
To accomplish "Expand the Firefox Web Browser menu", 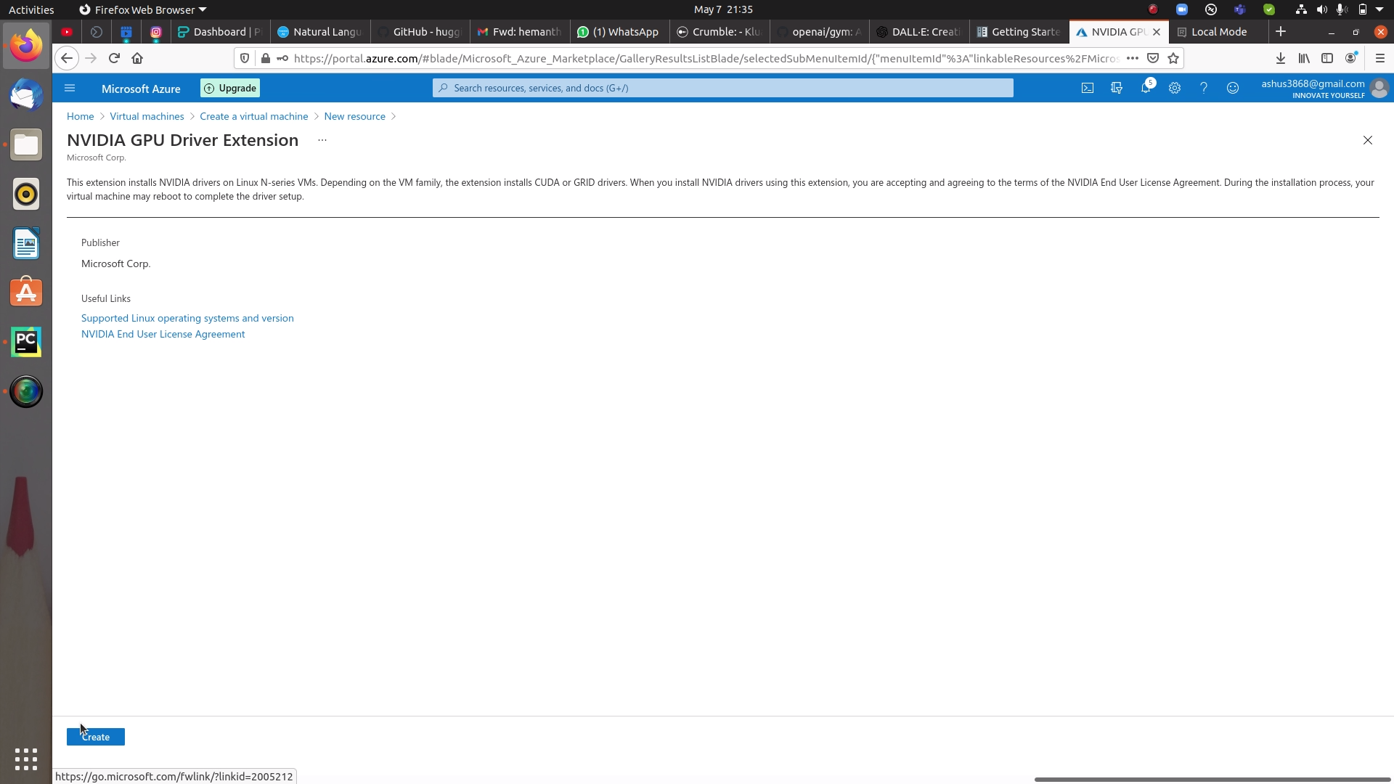I will point(142,9).
